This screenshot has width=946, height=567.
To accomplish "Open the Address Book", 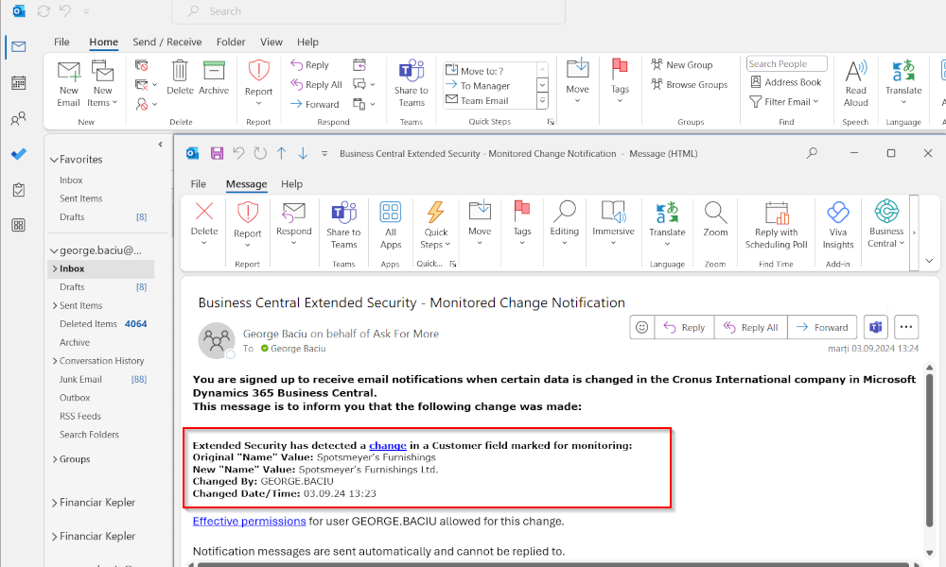I will click(786, 83).
